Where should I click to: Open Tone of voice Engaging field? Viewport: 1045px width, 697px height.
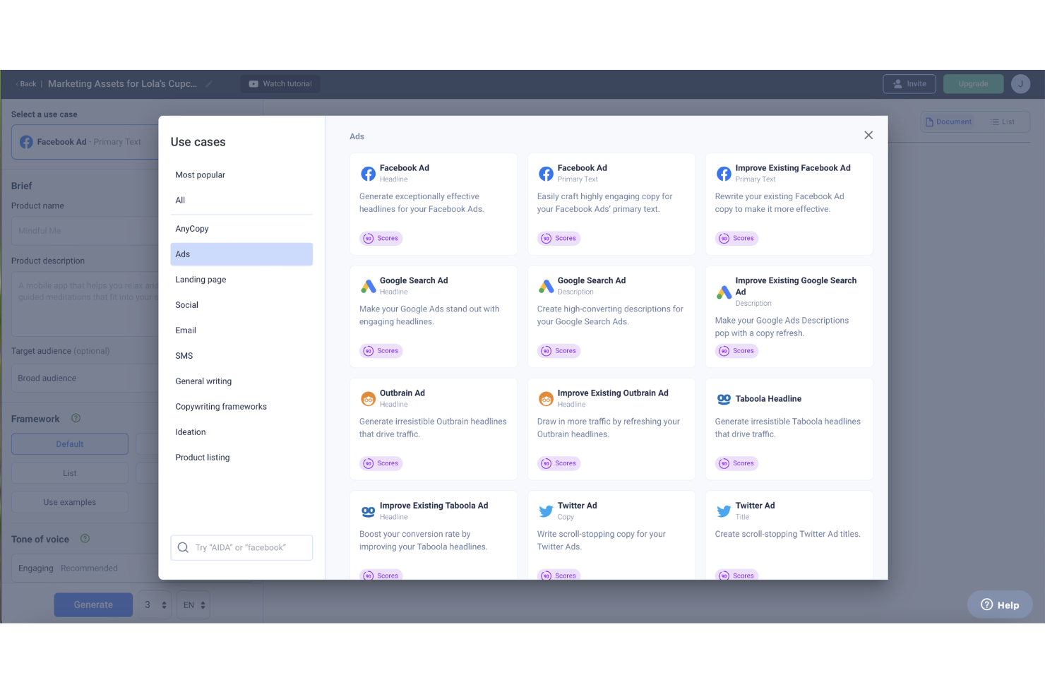[85, 568]
